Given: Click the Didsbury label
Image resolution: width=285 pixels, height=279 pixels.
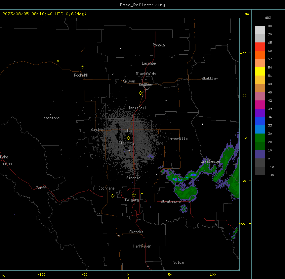Looking at the screenshot, I should click(x=127, y=143).
